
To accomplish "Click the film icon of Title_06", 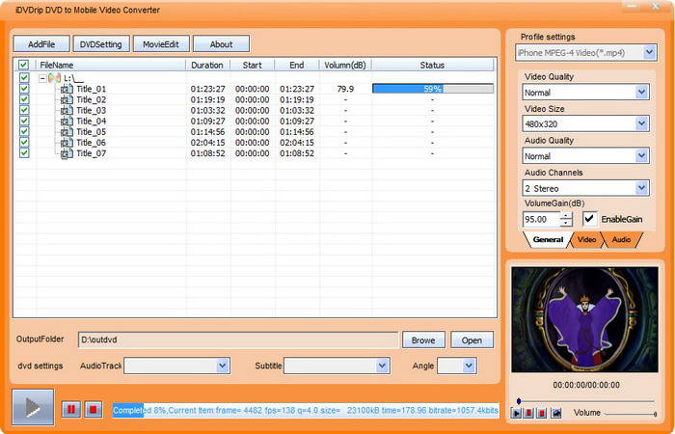I will click(x=67, y=143).
